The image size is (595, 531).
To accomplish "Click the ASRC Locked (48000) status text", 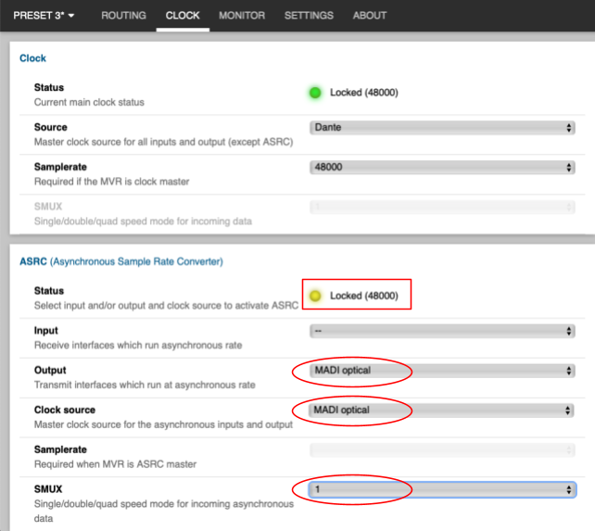I will (363, 296).
